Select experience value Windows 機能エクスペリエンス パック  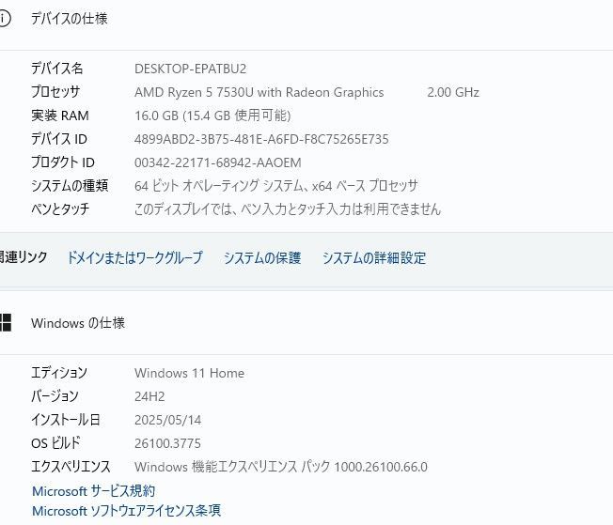pyautogui.click(x=232, y=467)
